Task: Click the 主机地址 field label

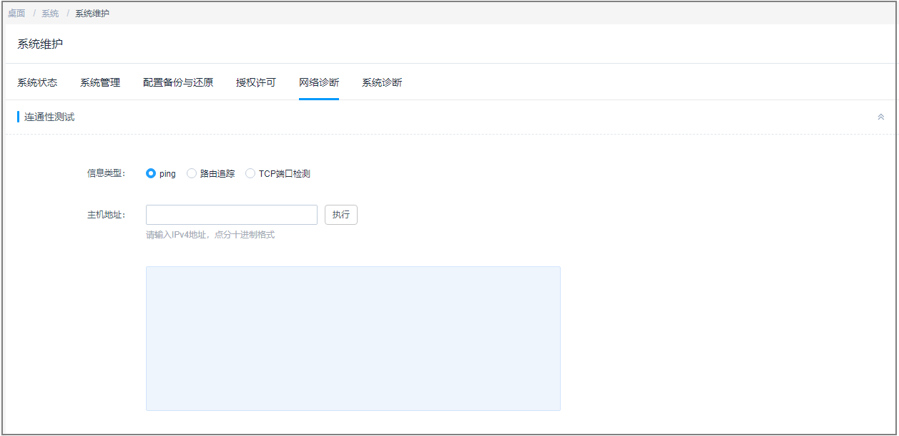Action: [x=106, y=215]
